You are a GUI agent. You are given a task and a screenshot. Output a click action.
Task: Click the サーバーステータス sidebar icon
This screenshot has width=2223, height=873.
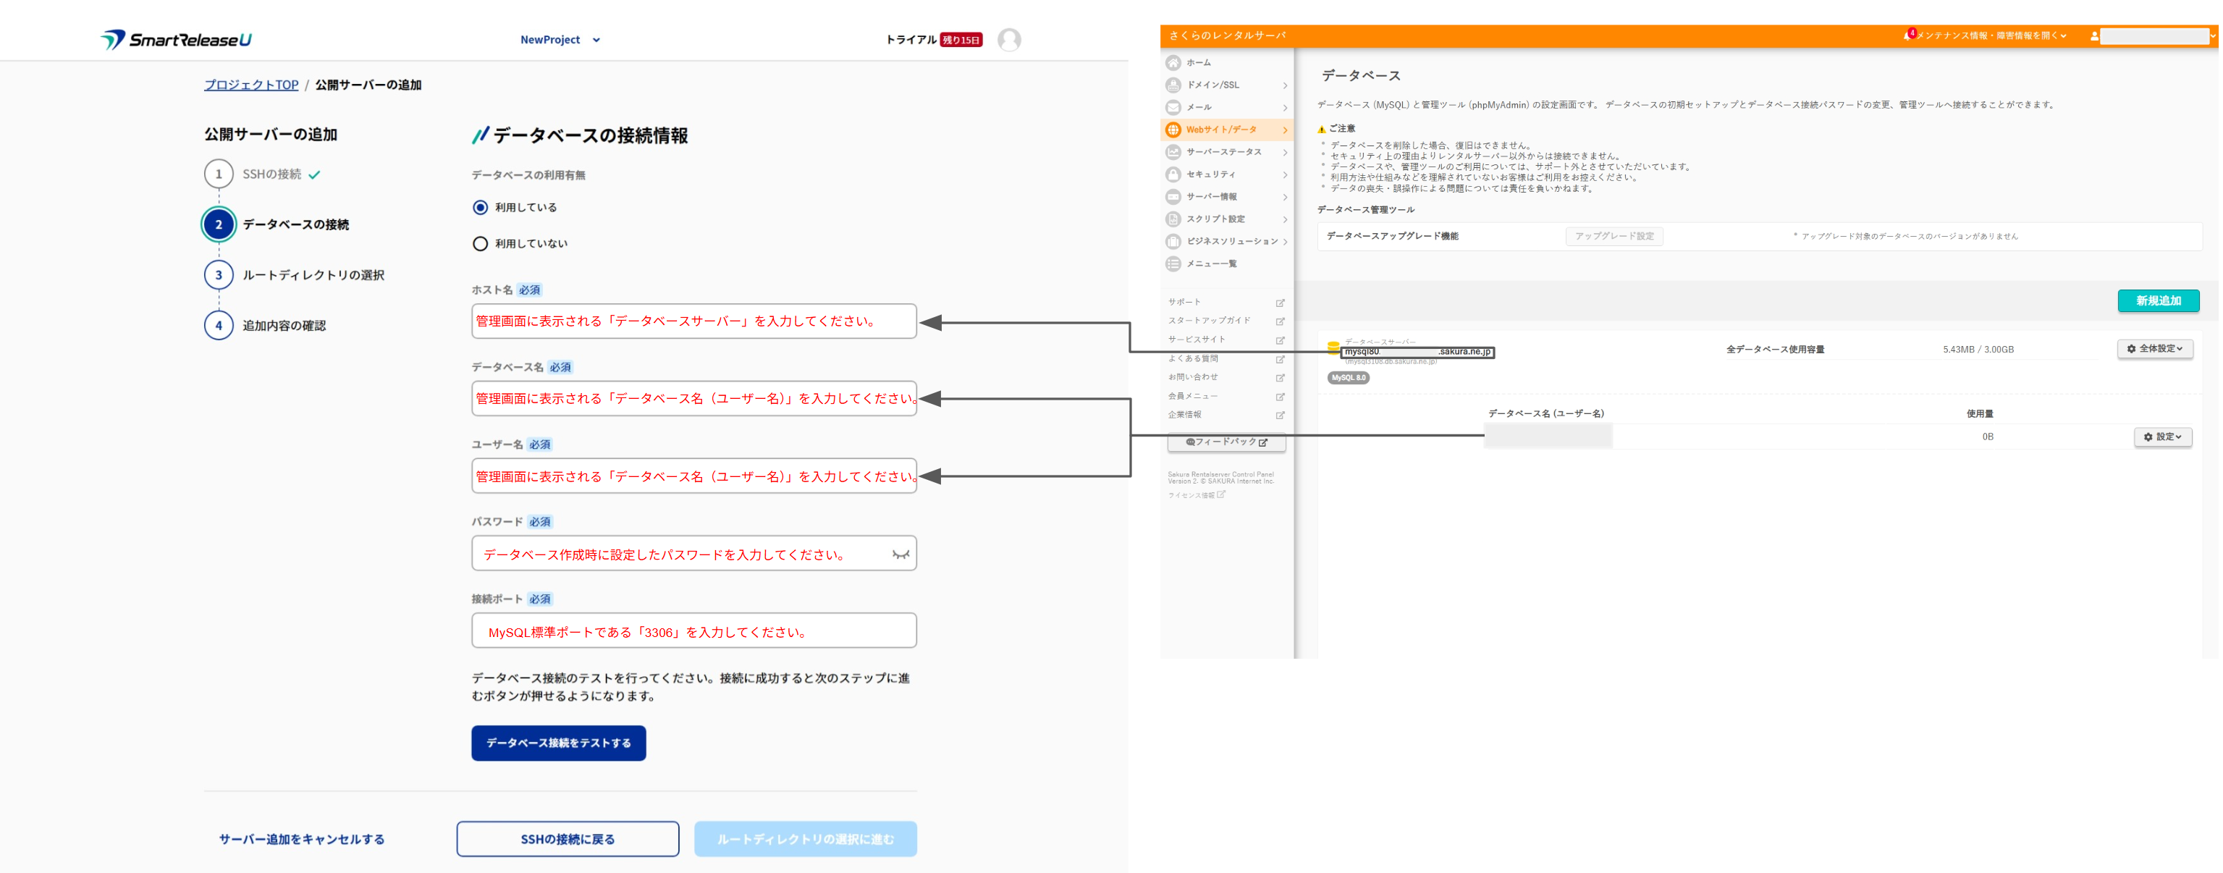pos(1173,152)
